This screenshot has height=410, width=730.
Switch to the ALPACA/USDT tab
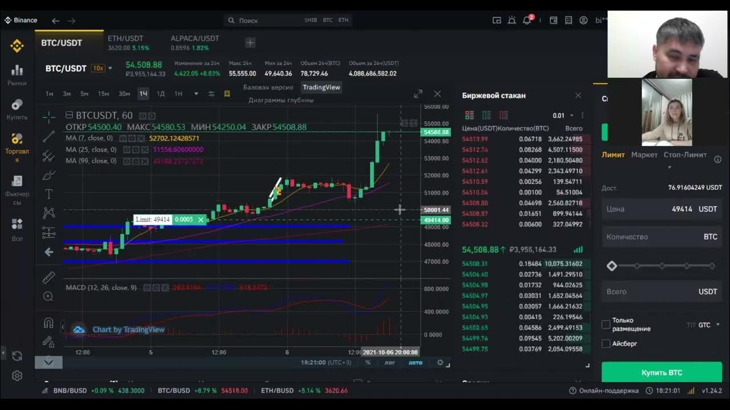(194, 43)
